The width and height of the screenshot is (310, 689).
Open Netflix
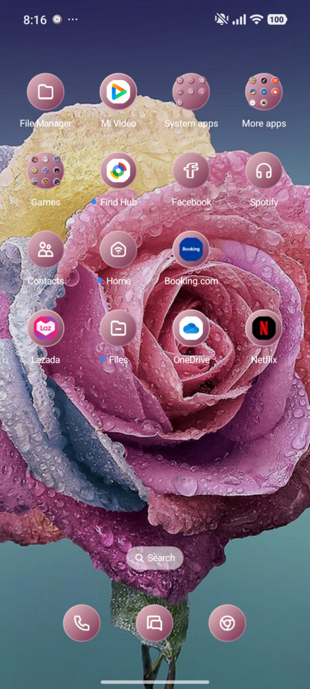point(264,328)
